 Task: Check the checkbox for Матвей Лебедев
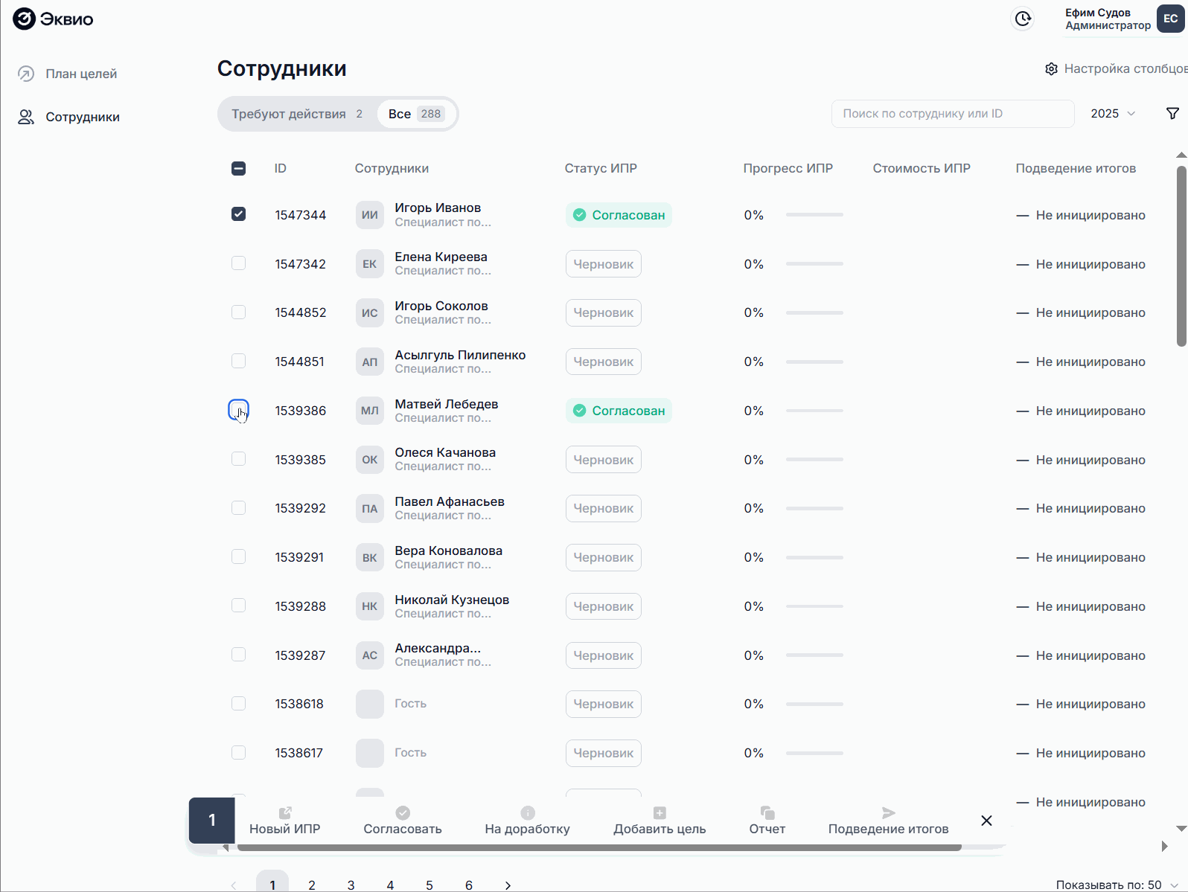(238, 410)
